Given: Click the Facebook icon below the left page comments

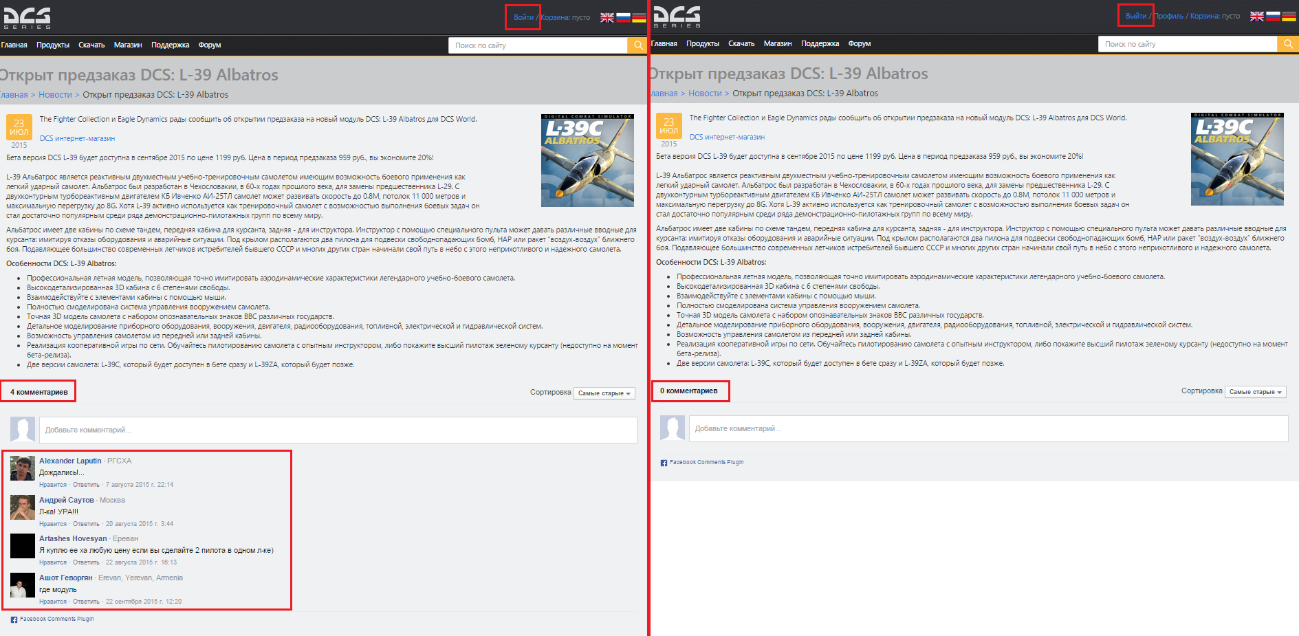Looking at the screenshot, I should tap(14, 619).
